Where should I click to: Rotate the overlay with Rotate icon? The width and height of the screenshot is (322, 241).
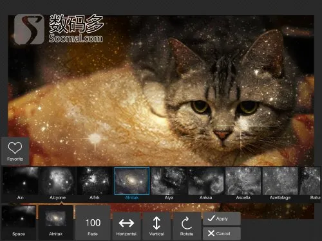click(x=187, y=226)
